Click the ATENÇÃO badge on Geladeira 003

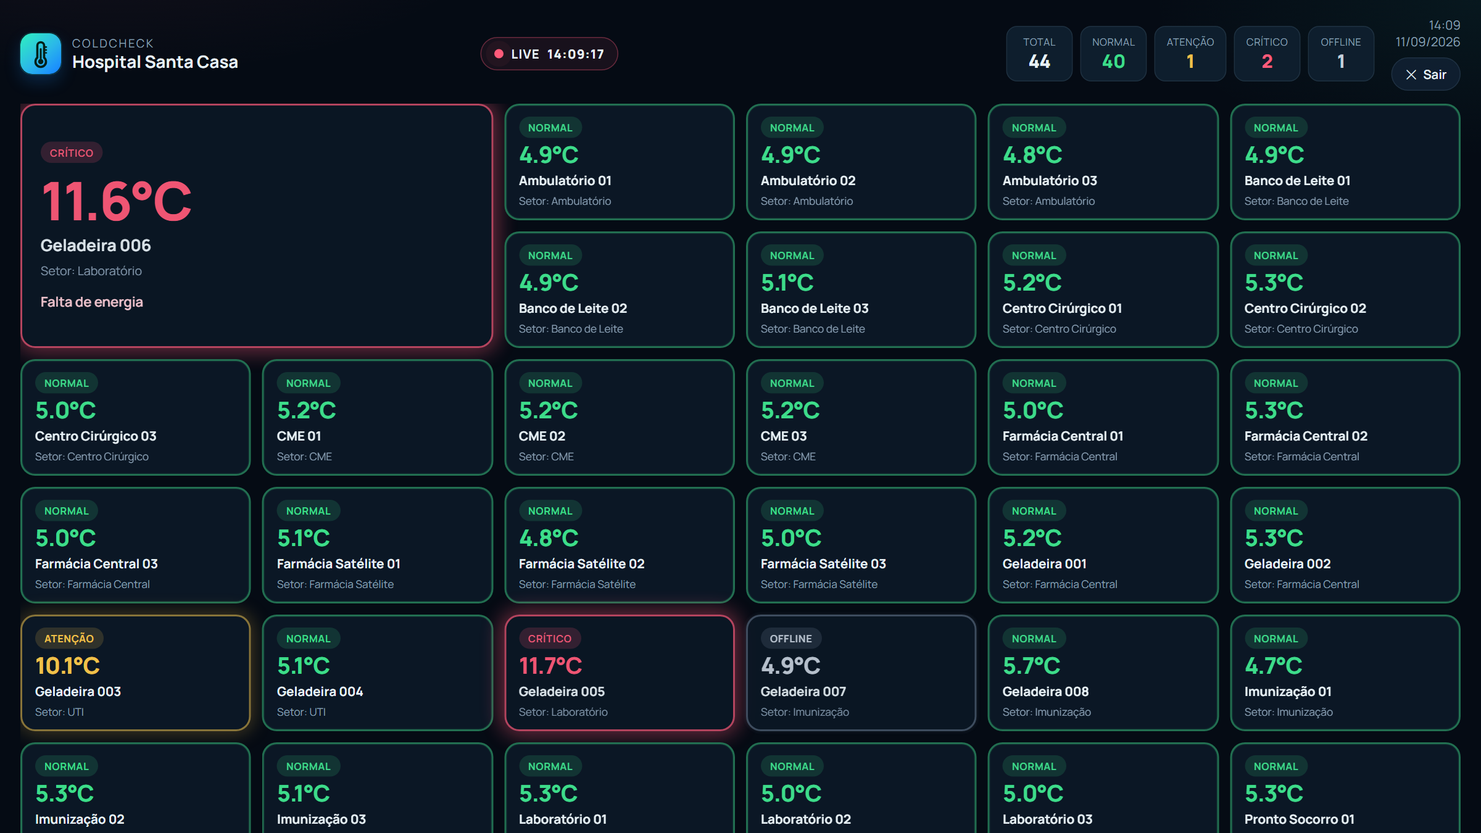coord(69,639)
